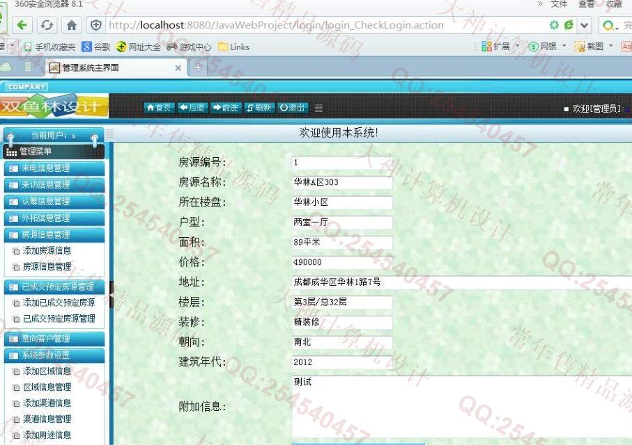Click the 前进 forward button
Viewport: 632px width, 445px height.
[x=226, y=108]
